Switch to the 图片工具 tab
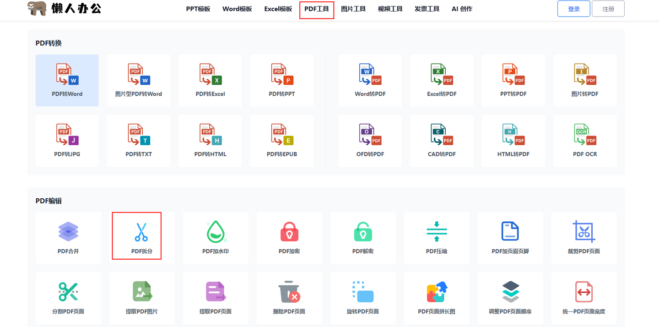 click(x=353, y=9)
